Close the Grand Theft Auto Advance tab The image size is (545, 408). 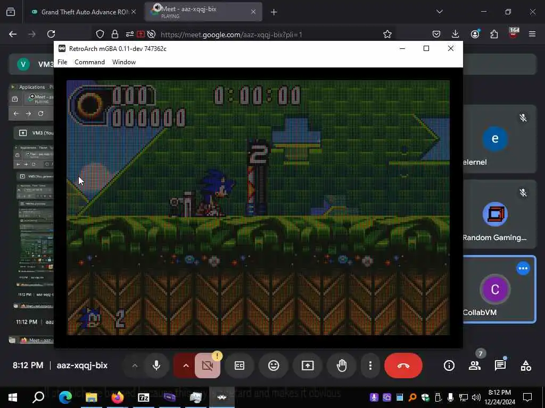tap(134, 12)
